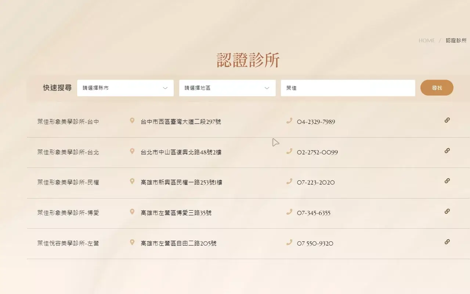Open the 請選擇縣市 county dropdown
The height and width of the screenshot is (294, 470).
pos(125,88)
